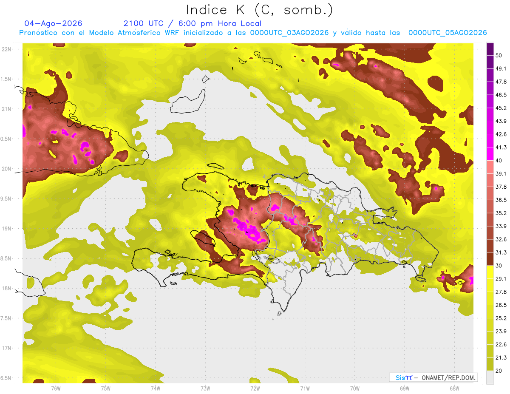Image resolution: width=510 pixels, height=394 pixels.
Task: Click the colorbar value "47.8"
Action: 501,82
